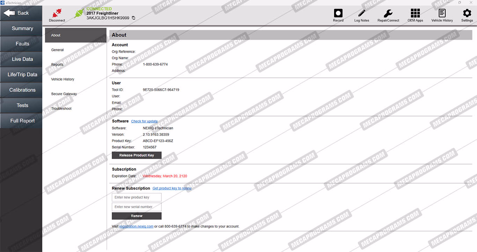Open OEM Apps grid icon
The image size is (477, 252).
(x=415, y=13)
